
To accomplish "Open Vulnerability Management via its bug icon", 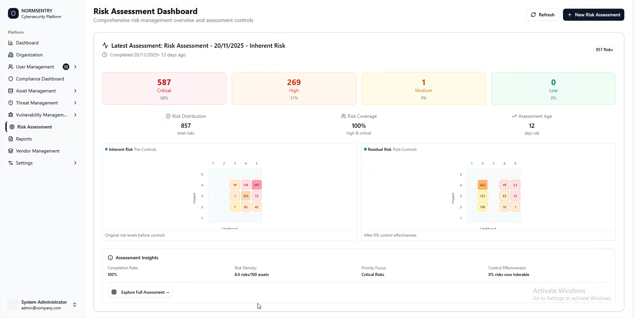I will 11,115.
